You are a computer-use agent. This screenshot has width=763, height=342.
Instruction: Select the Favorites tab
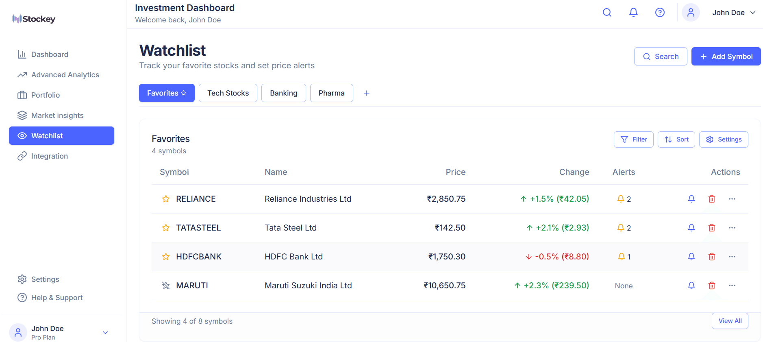[167, 93]
